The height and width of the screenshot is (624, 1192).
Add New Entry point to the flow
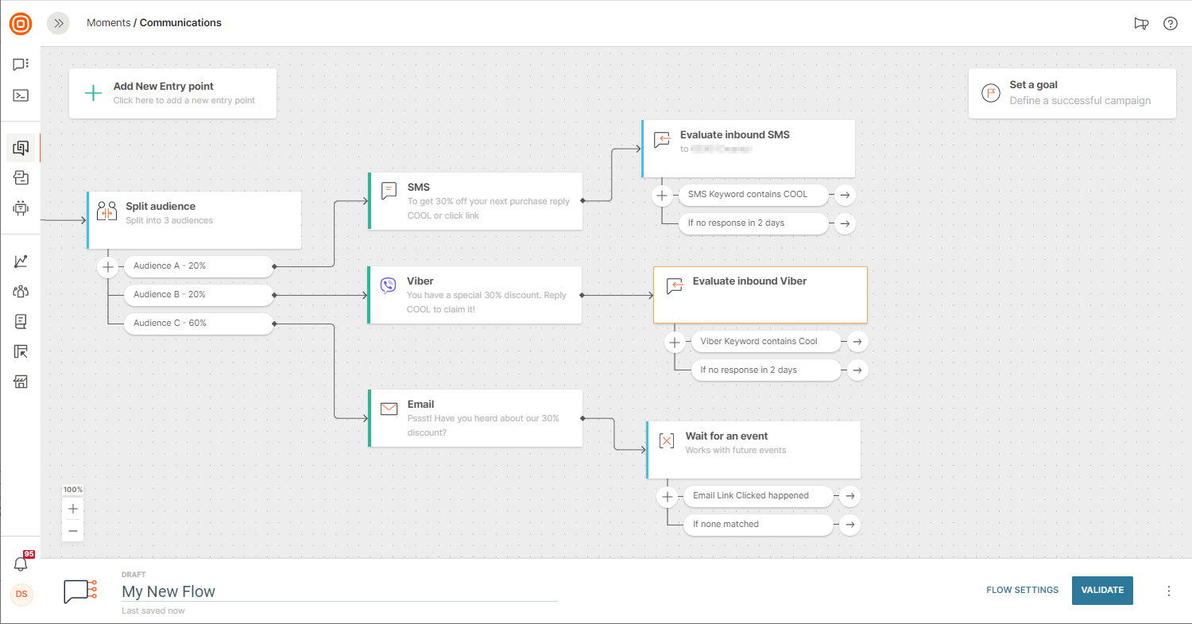(x=172, y=93)
